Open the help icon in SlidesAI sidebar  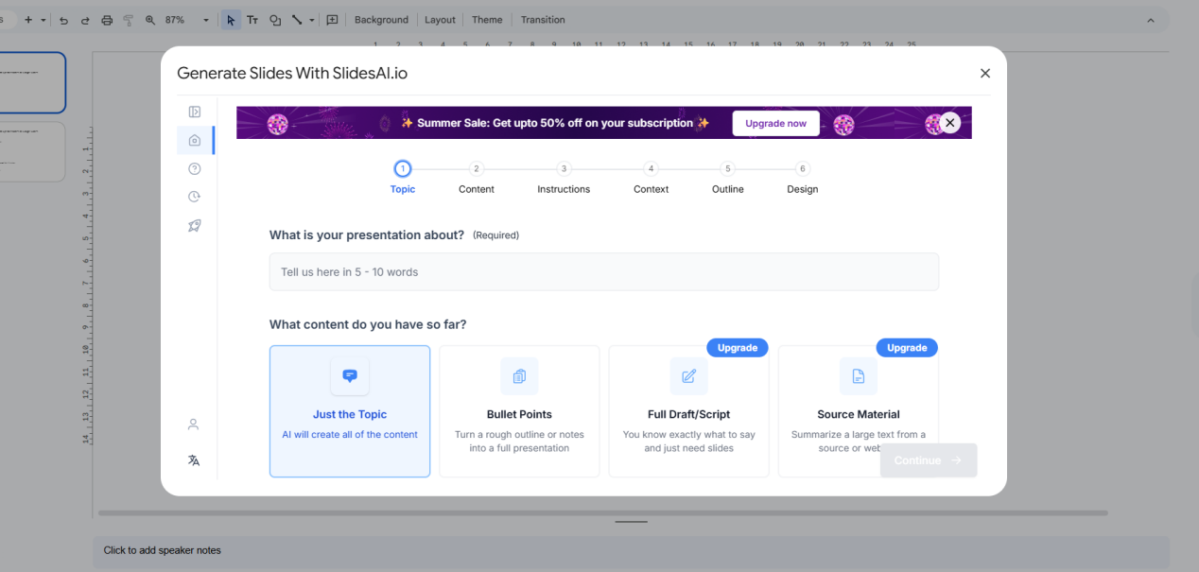pyautogui.click(x=194, y=167)
